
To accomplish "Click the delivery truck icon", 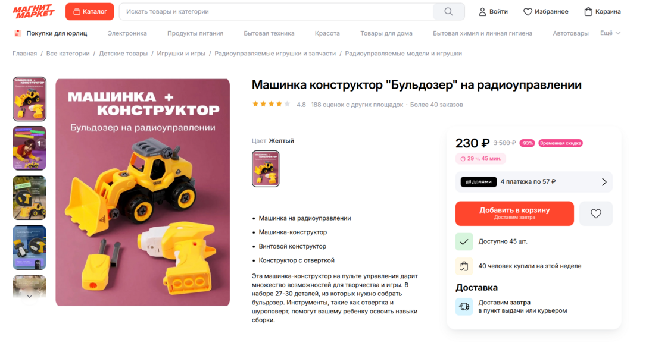I will [x=464, y=307].
